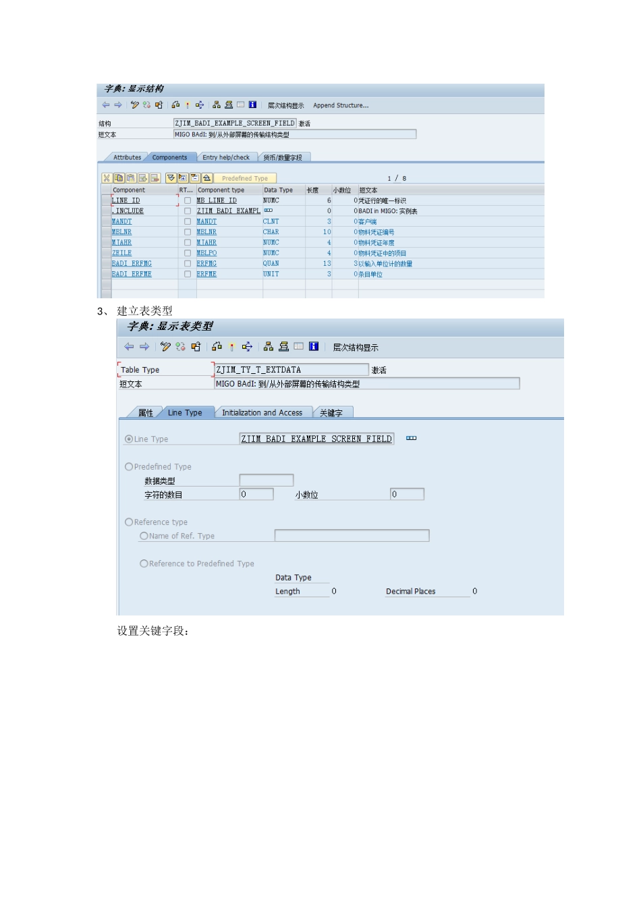Click the activate/inactive icon in table type toolbar

tap(180, 347)
